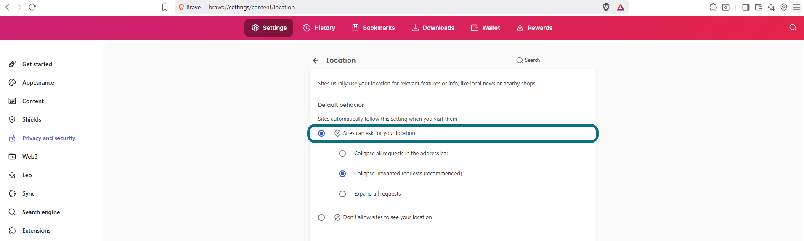Viewport: 804px width, 241px height.
Task: Open the VPN shield icon in toolbar
Action: [784, 7]
